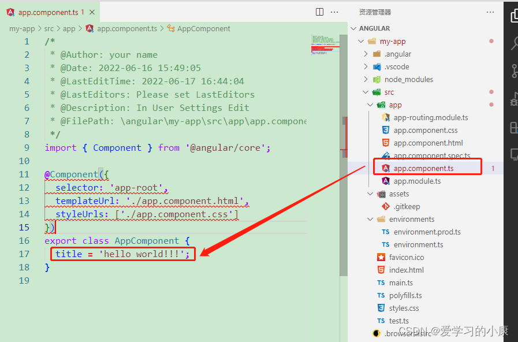Click the src folder icon
Screen dimensions: 518x342
tap(377, 92)
